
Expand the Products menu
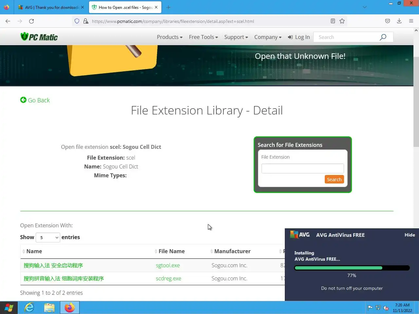pos(170,37)
